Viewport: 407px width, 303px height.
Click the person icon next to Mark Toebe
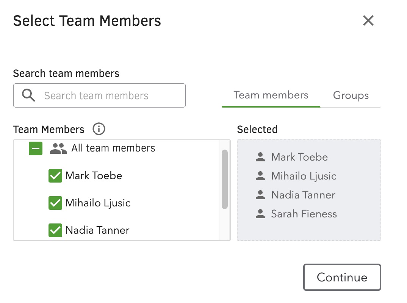coord(260,157)
